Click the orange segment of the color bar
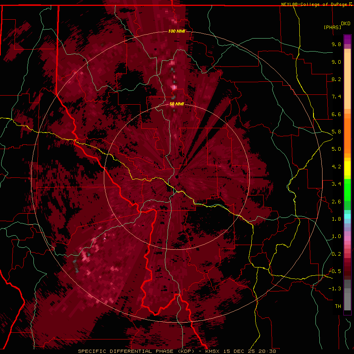Viewport: 354px width, 354px height. click(347, 135)
